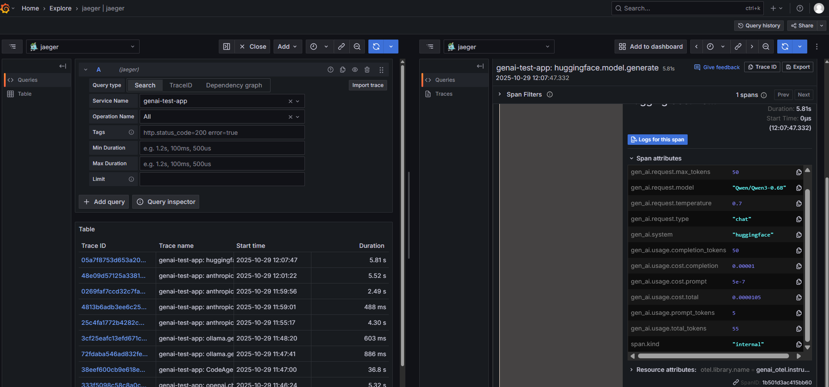Select Table in the left sidebar
Image resolution: width=829 pixels, height=387 pixels.
[24, 94]
